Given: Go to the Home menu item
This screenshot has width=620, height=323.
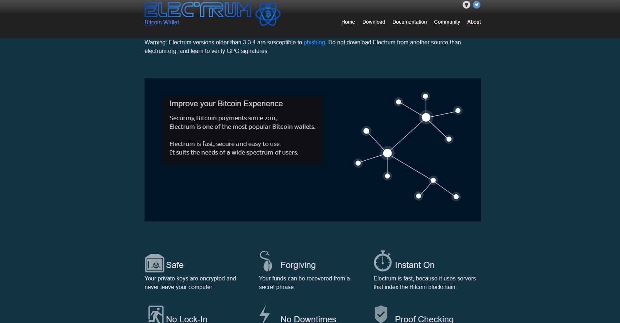Looking at the screenshot, I should pyautogui.click(x=348, y=22).
